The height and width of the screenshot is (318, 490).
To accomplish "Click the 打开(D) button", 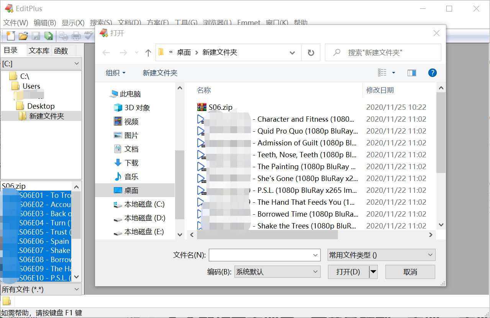I will [x=348, y=272].
